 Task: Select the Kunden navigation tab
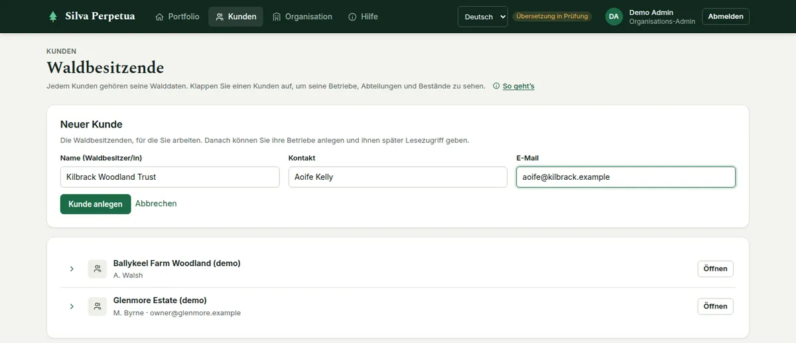point(235,17)
